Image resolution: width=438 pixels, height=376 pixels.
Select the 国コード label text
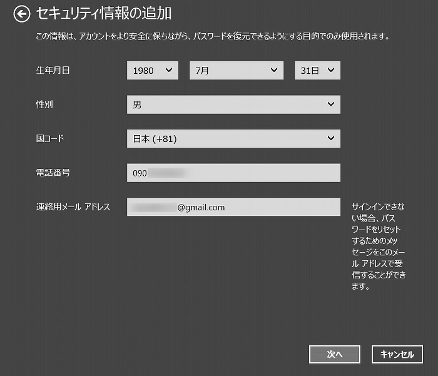point(50,138)
